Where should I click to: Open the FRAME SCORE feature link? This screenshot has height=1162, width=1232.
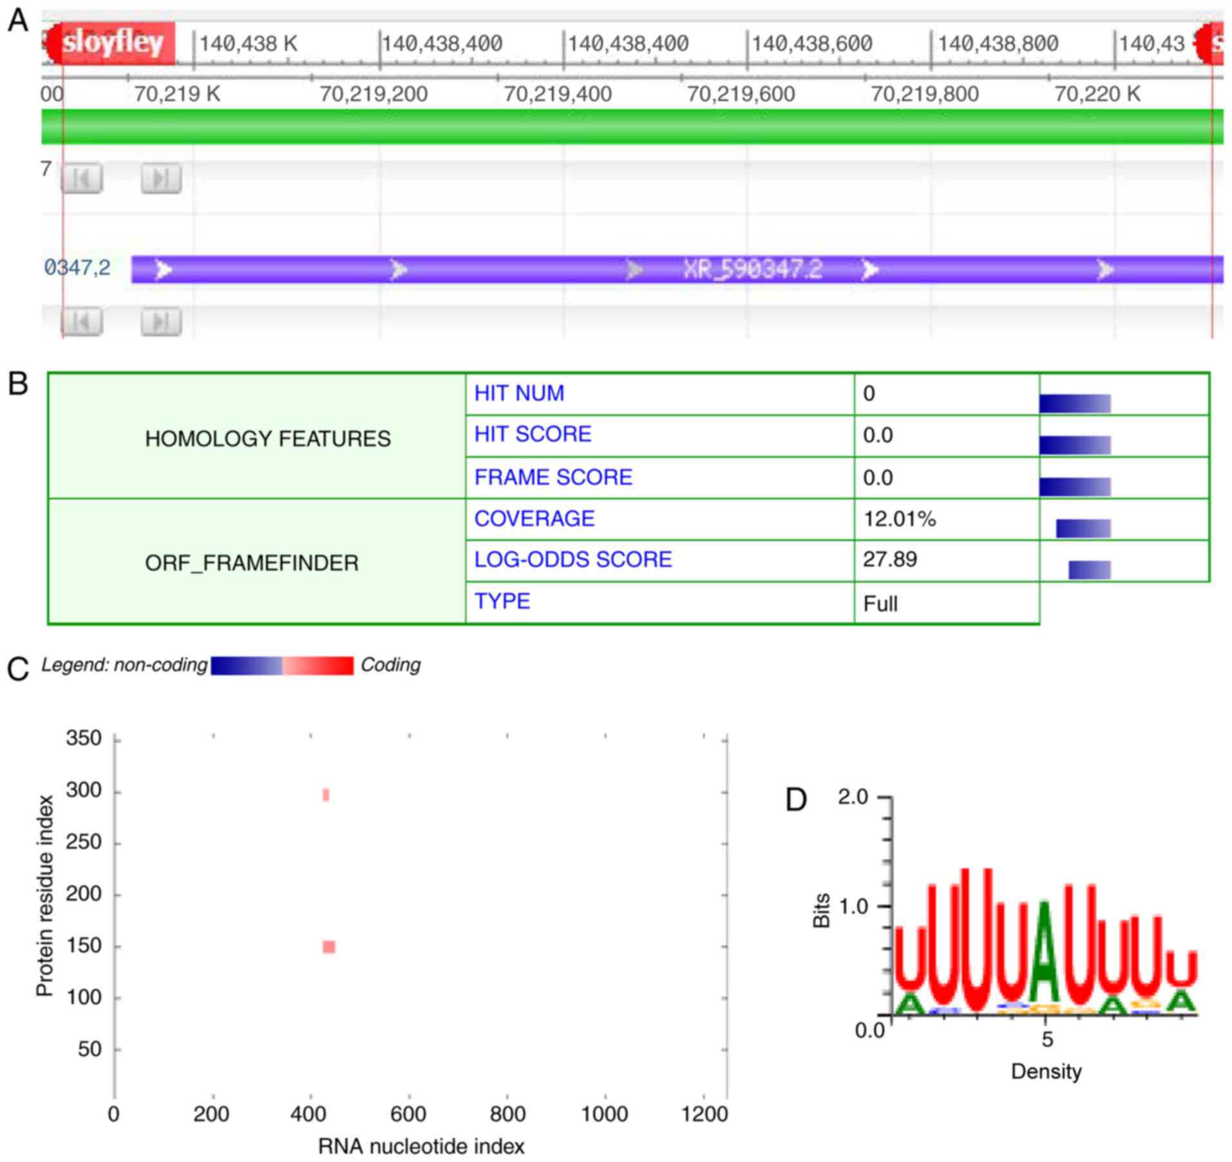tap(553, 477)
